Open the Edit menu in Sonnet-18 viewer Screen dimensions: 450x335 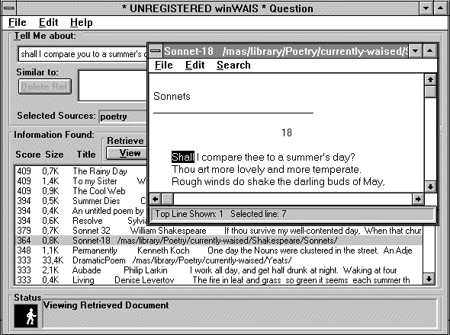(x=194, y=65)
